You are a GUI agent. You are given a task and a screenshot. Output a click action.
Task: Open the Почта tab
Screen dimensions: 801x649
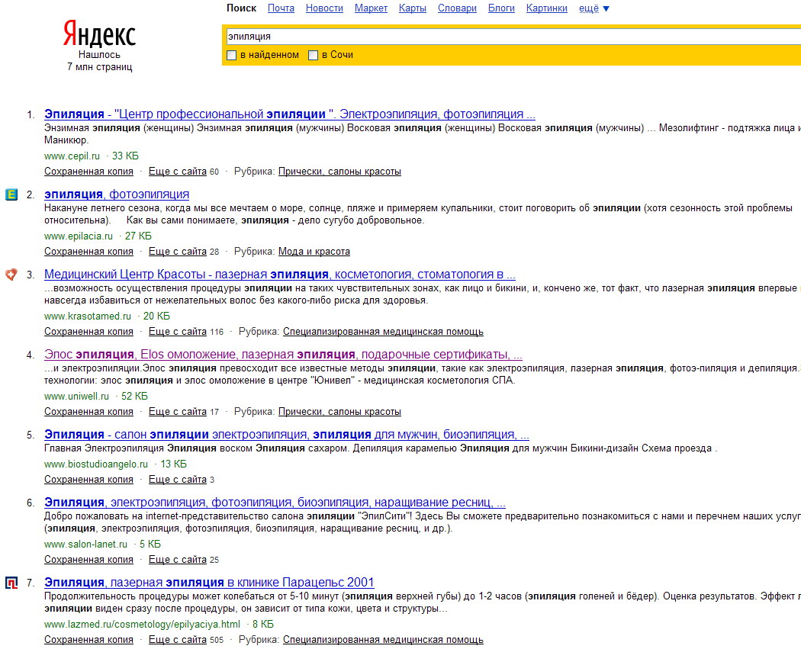coord(281,8)
